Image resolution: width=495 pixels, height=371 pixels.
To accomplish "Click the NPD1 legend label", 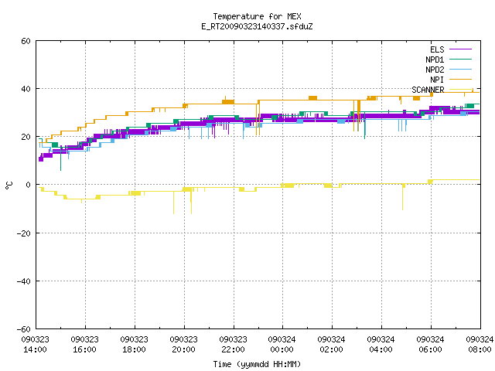I will (x=435, y=60).
